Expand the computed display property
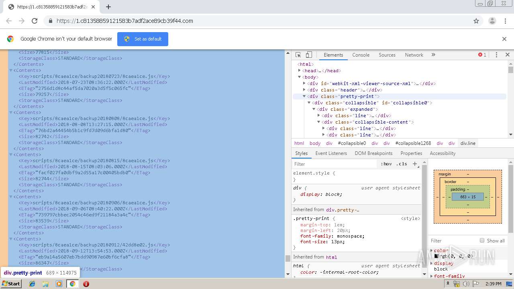Viewport: 514px width, 289px height. click(432, 263)
